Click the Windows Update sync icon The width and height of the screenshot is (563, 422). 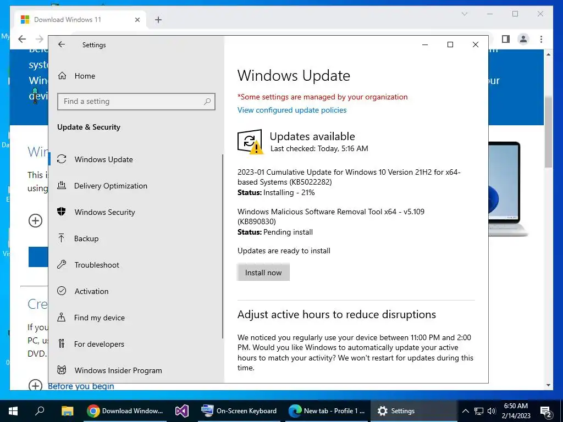[62, 159]
